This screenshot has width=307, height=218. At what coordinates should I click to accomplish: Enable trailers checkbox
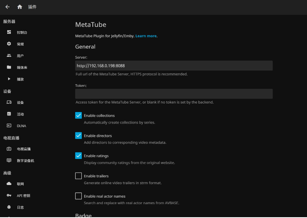78,176
